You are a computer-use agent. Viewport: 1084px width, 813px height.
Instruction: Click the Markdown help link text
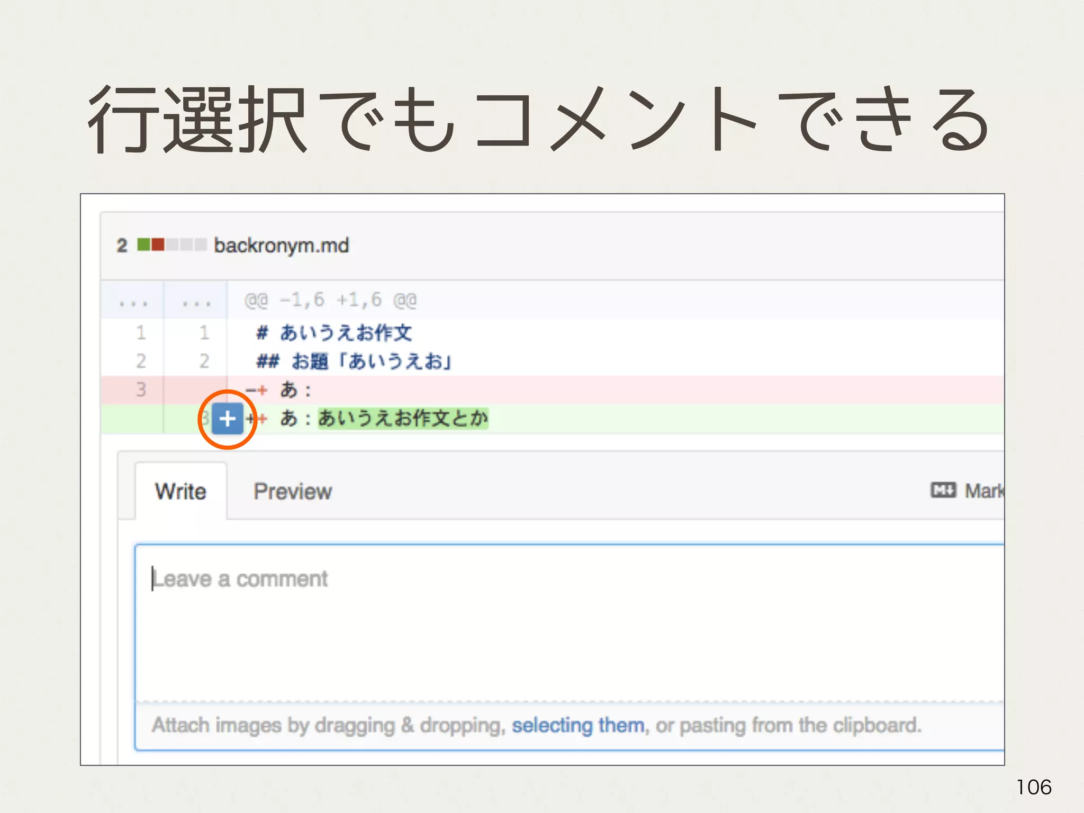click(x=983, y=491)
